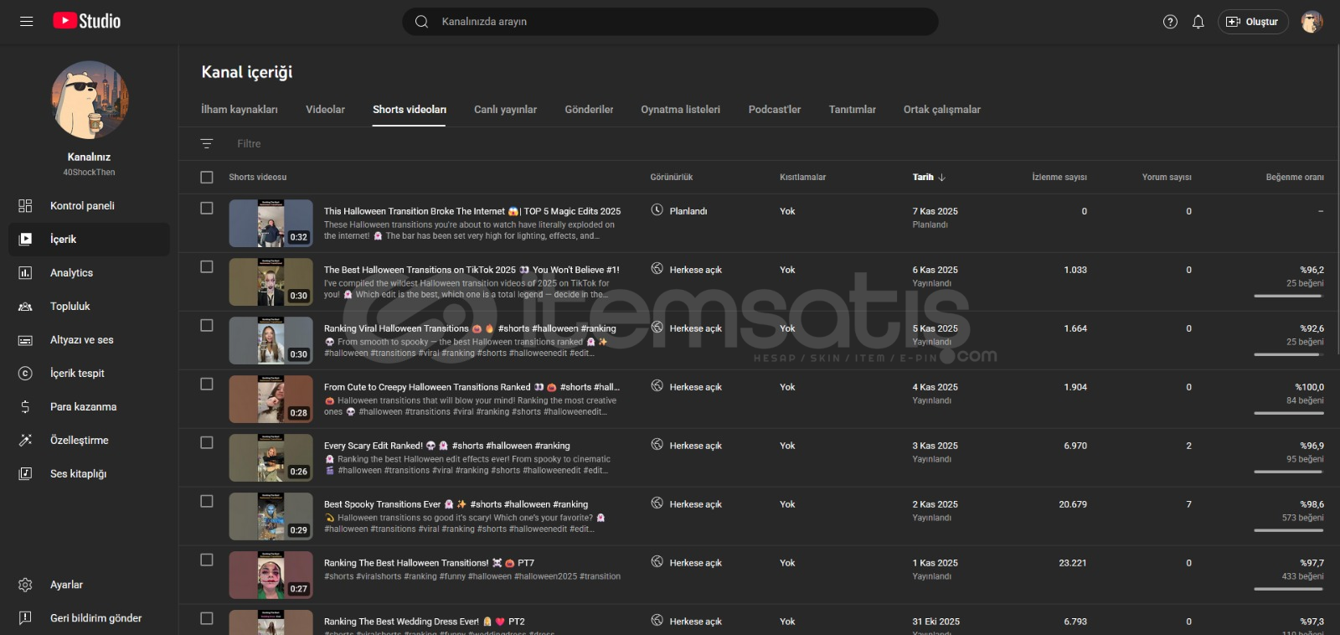
Task: Click the filter icon above the table
Action: (x=207, y=144)
